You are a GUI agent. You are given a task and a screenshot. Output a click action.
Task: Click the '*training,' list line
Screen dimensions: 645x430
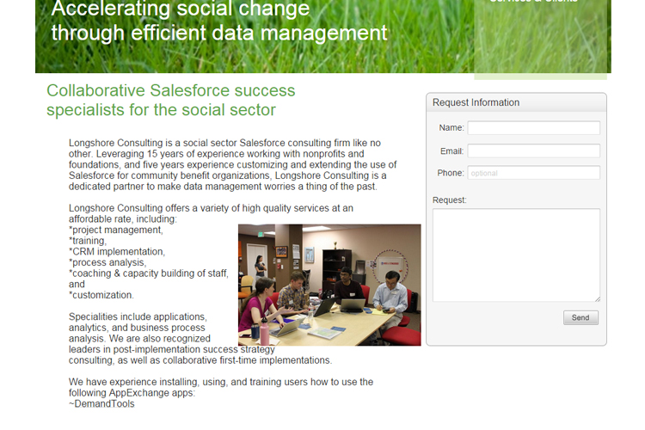[87, 241]
